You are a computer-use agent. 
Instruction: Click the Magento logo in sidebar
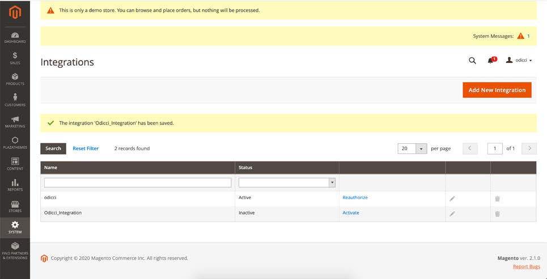pyautogui.click(x=15, y=12)
